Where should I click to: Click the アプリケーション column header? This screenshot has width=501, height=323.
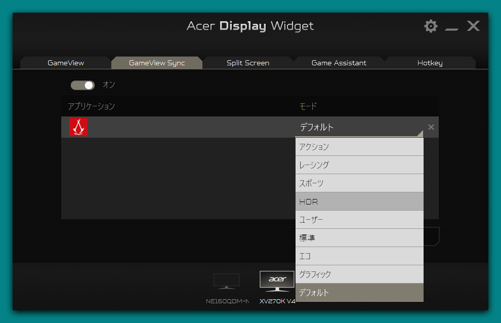point(92,106)
